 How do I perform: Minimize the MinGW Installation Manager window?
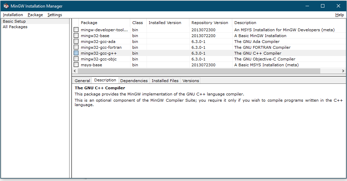pos(307,6)
